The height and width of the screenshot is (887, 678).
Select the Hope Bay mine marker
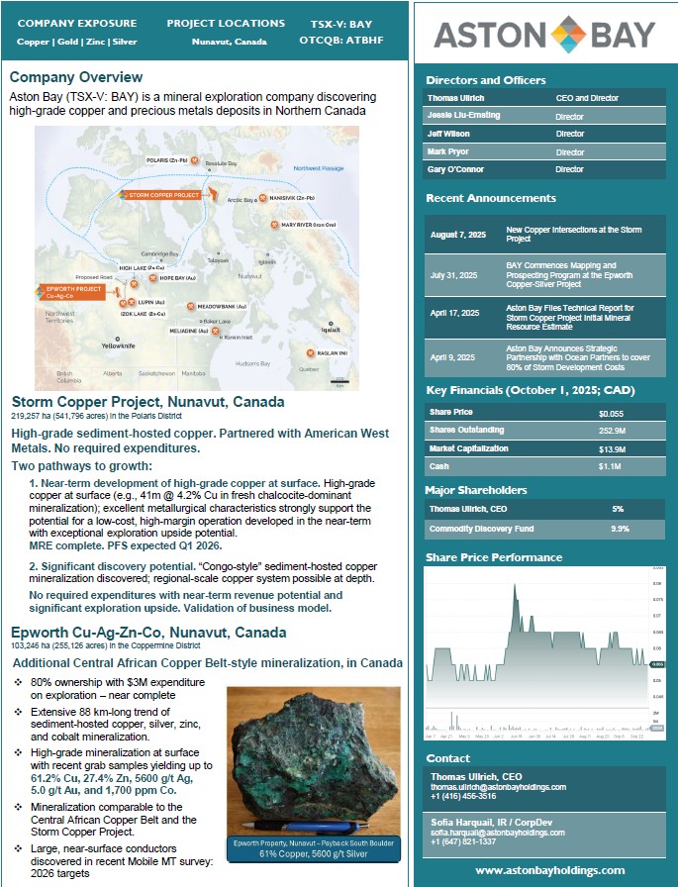pos(152,278)
